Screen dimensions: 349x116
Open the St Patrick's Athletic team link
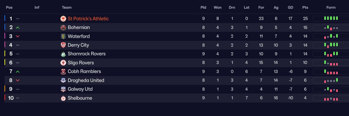point(88,19)
